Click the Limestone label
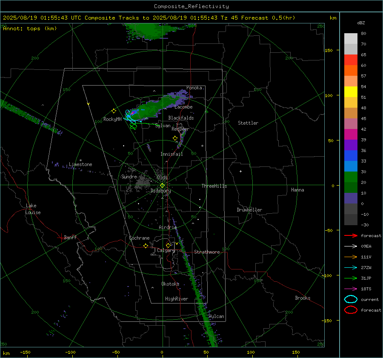Viewport: 383px width, 358px height. (80, 164)
